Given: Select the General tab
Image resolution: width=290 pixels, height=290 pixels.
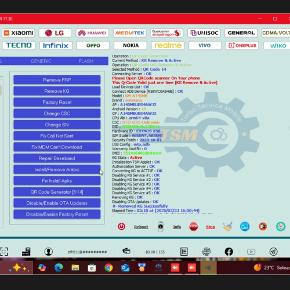Looking at the screenshot, I should click(x=241, y=33).
